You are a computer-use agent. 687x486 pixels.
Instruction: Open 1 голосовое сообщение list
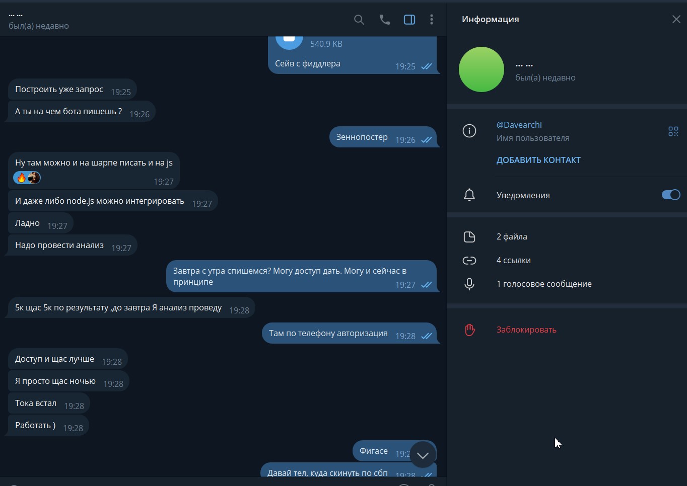pos(567,284)
